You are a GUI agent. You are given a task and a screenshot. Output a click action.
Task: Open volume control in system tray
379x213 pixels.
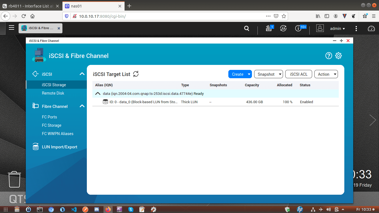click(329, 209)
